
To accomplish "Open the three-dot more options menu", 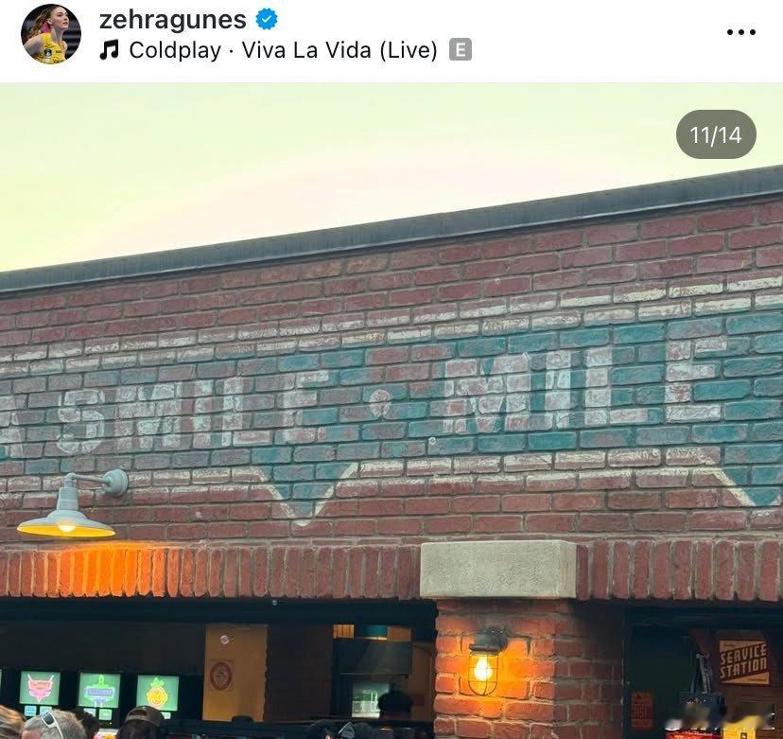I will pyautogui.click(x=740, y=32).
